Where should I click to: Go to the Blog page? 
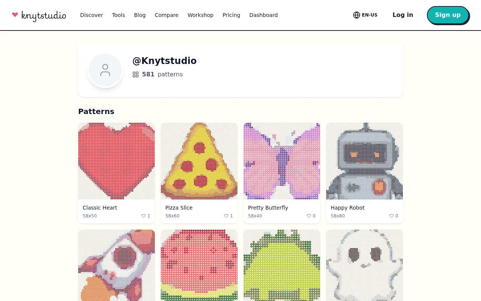(x=140, y=15)
